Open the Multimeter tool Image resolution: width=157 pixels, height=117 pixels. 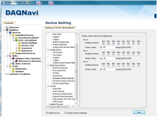21,69
